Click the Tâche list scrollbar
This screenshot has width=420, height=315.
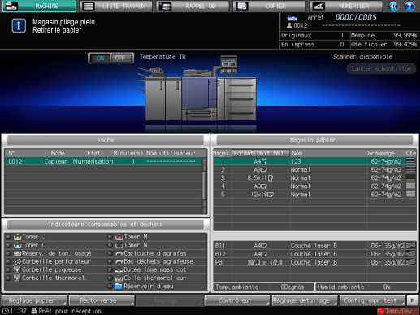(x=205, y=186)
